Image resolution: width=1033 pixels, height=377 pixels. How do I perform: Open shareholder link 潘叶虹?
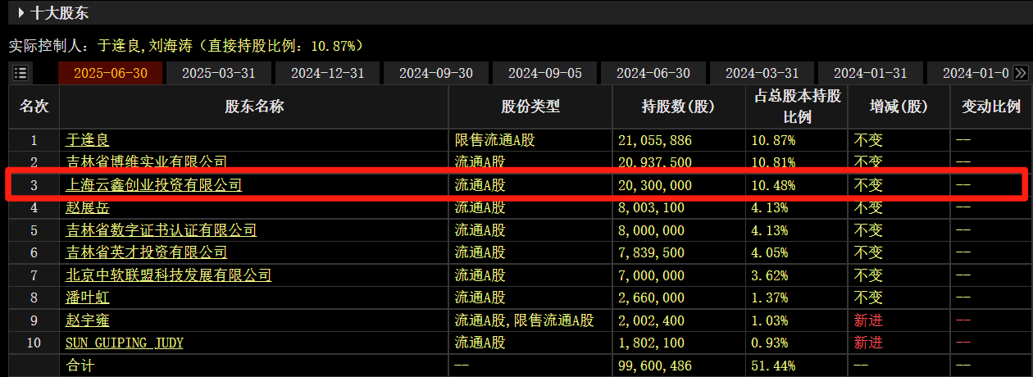pos(87,298)
